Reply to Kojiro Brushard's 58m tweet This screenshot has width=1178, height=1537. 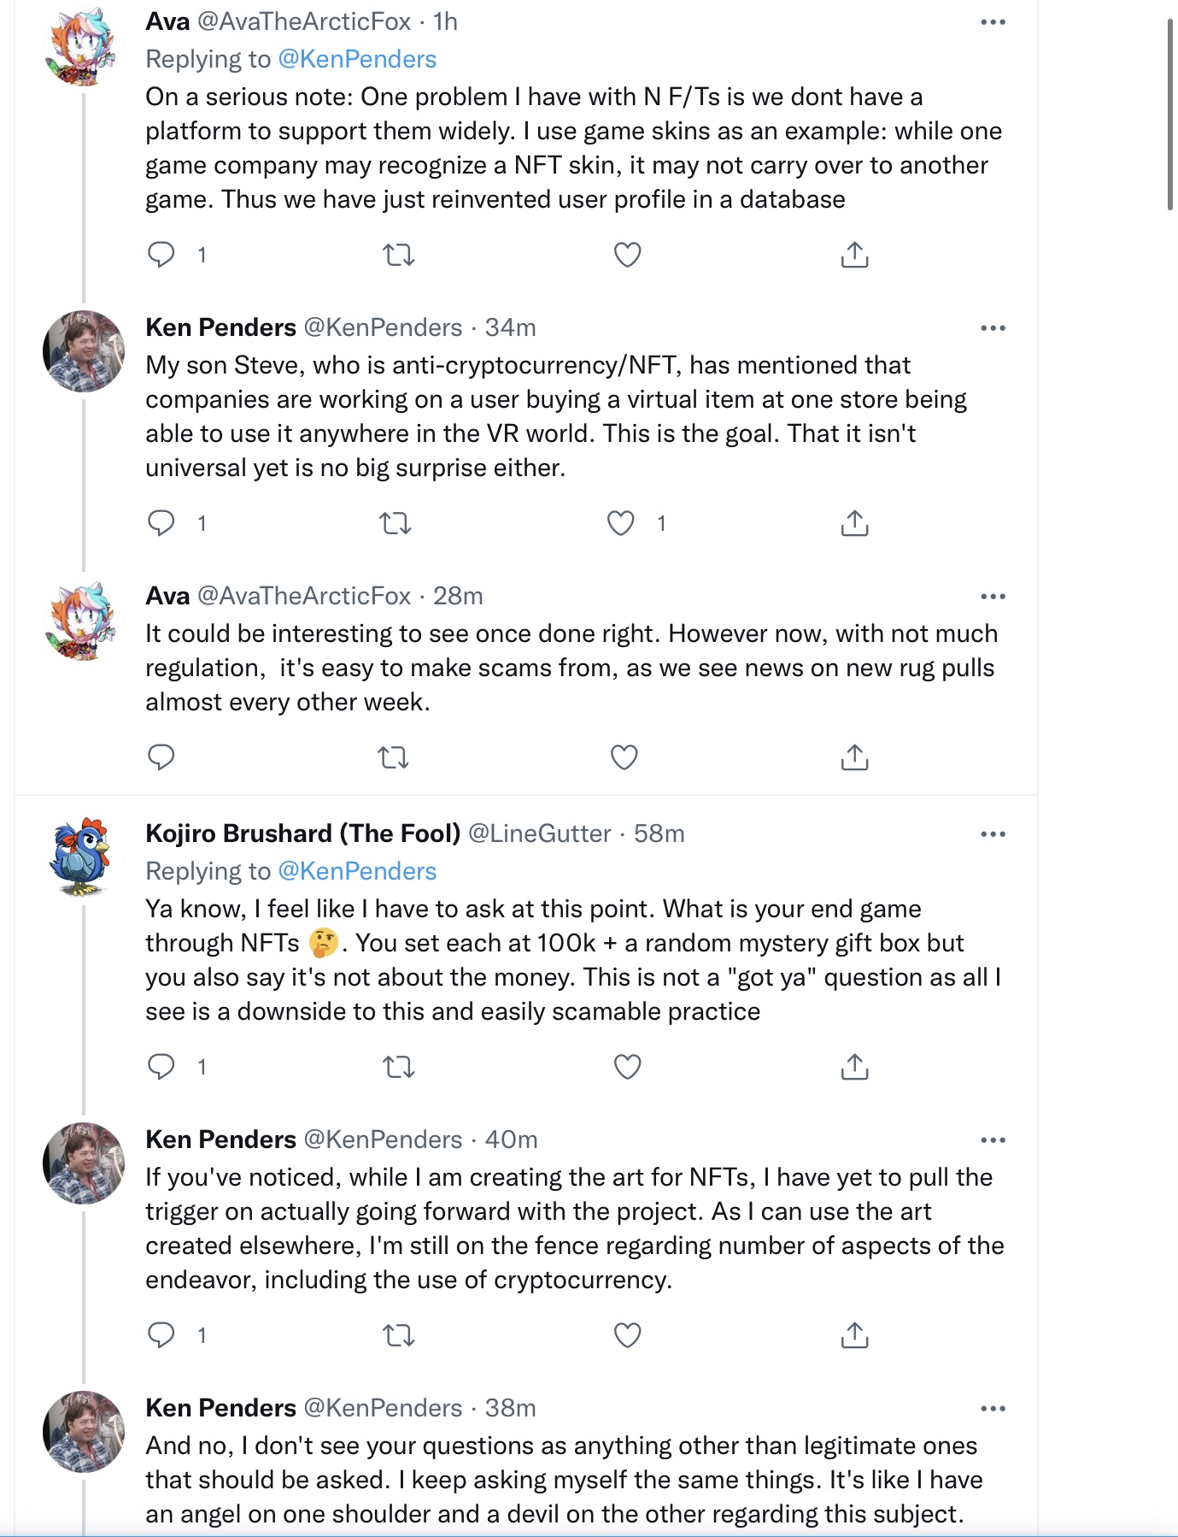[x=161, y=1066]
